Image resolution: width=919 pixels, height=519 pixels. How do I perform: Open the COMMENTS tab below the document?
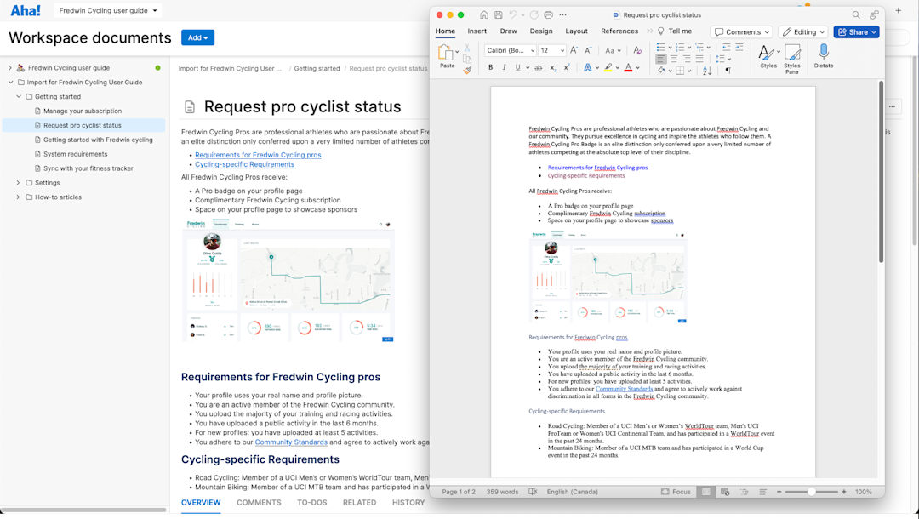tap(257, 503)
